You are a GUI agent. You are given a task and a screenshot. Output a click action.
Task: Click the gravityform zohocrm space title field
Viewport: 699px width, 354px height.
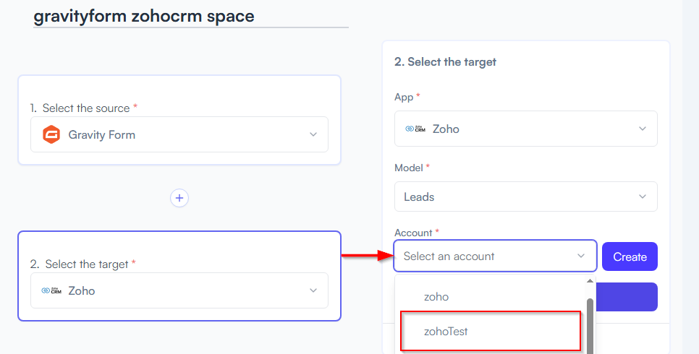191,17
